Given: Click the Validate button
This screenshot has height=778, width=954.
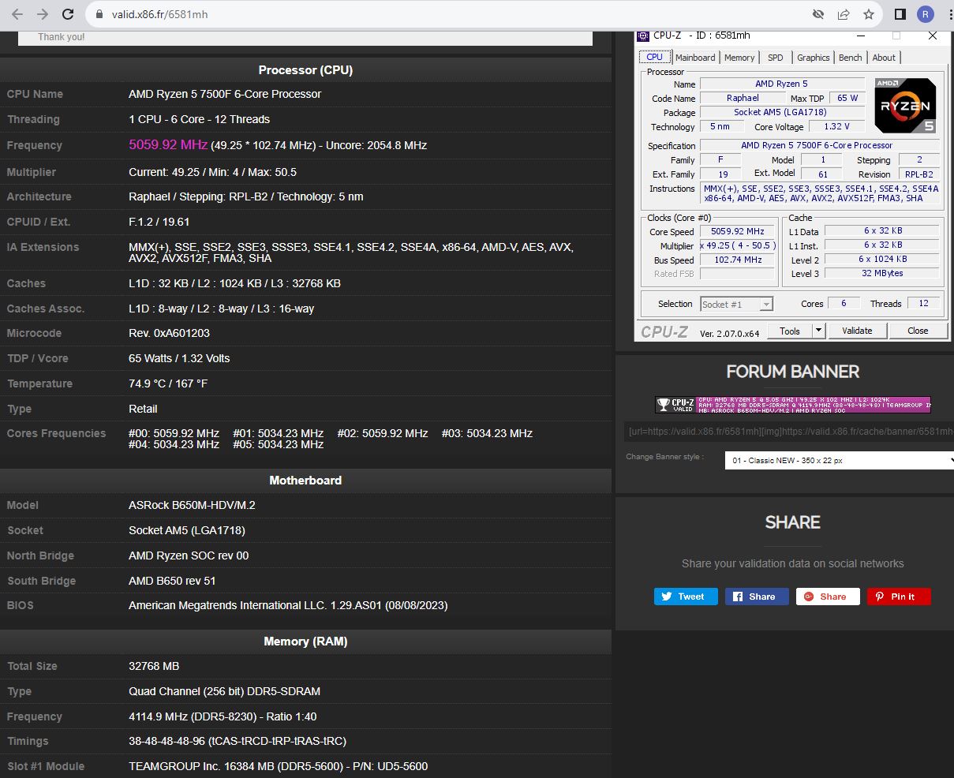Looking at the screenshot, I should point(857,331).
